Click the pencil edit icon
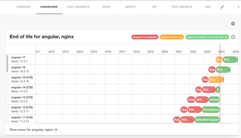This screenshot has width=241, height=138. [x=222, y=7]
